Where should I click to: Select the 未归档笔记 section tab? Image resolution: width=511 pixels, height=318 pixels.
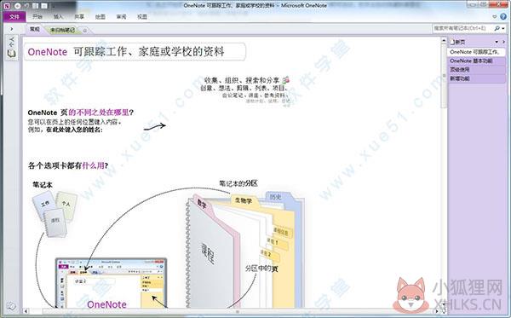62,30
